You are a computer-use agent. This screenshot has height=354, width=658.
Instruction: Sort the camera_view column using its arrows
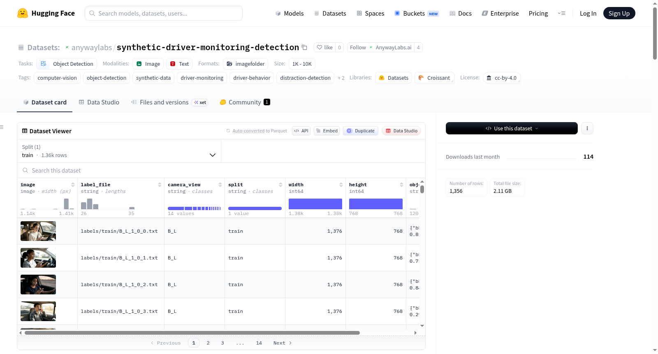(220, 185)
